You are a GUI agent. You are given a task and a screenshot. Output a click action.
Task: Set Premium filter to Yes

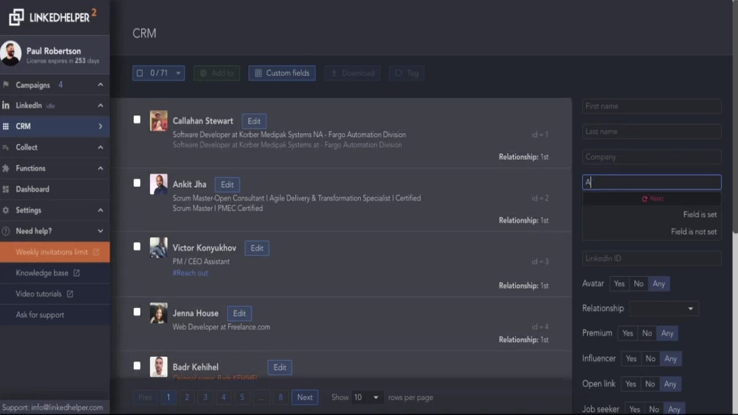628,333
